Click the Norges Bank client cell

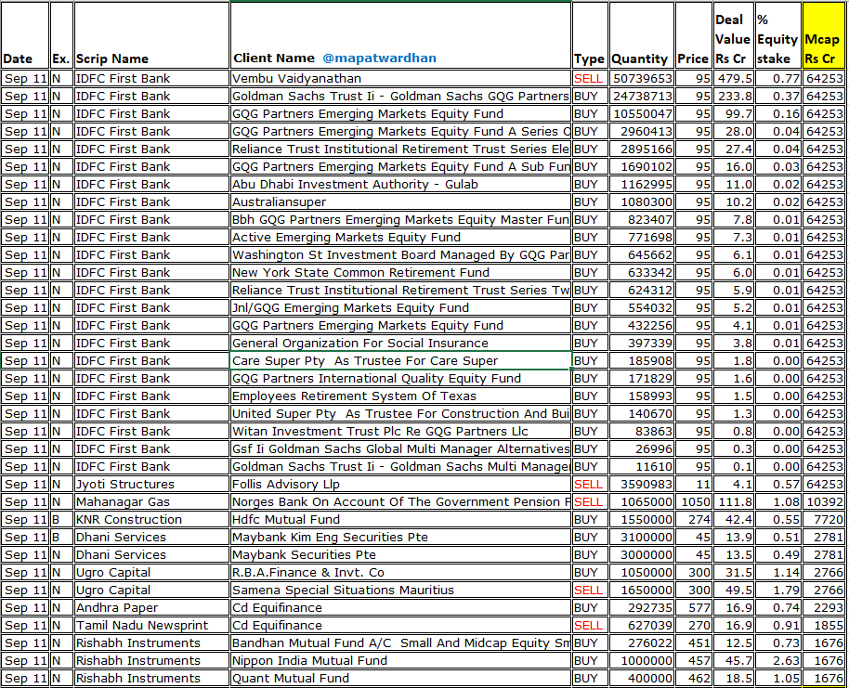coord(400,501)
